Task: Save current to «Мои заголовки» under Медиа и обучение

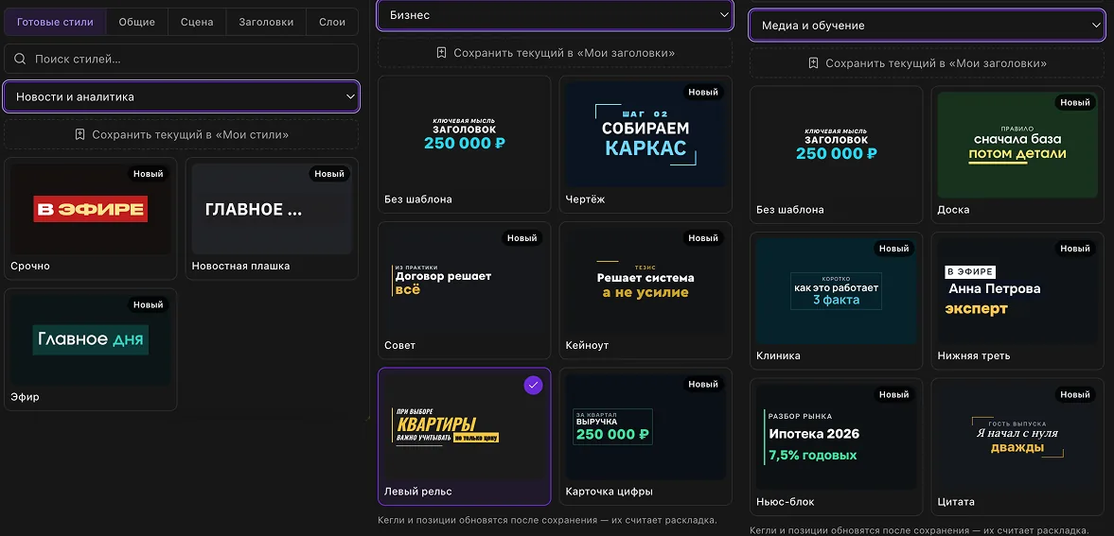Action: 927,63
